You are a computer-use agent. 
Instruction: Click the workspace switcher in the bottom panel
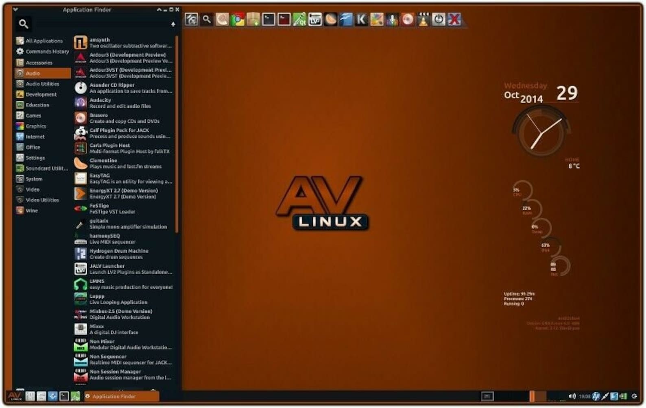tap(538, 396)
